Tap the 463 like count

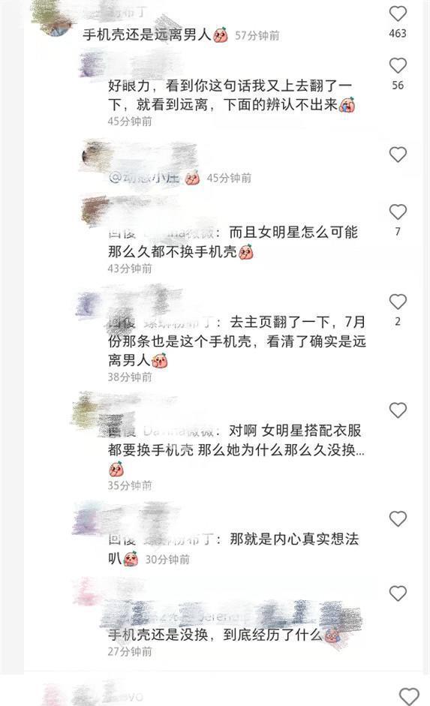click(398, 33)
